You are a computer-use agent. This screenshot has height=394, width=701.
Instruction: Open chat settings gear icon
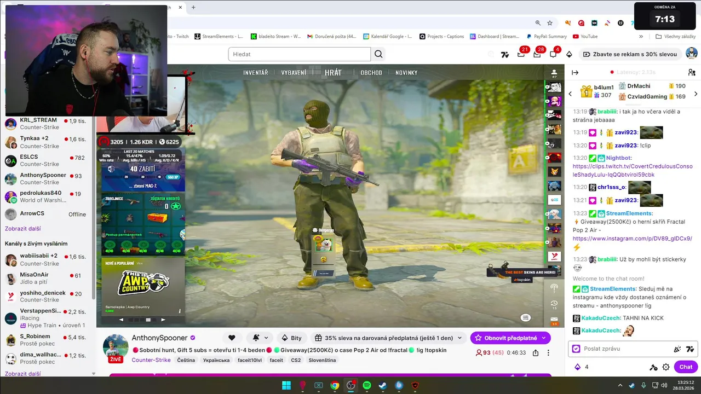point(666,367)
